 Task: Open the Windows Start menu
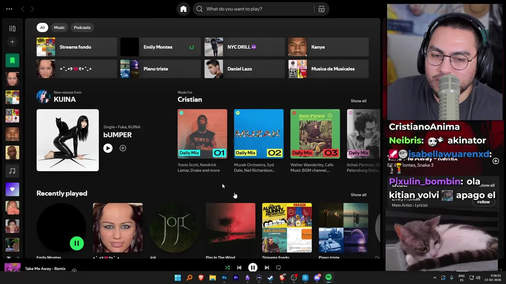click(178, 278)
